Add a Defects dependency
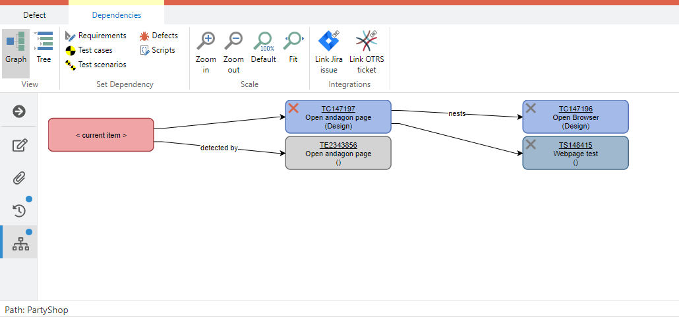 [x=159, y=36]
